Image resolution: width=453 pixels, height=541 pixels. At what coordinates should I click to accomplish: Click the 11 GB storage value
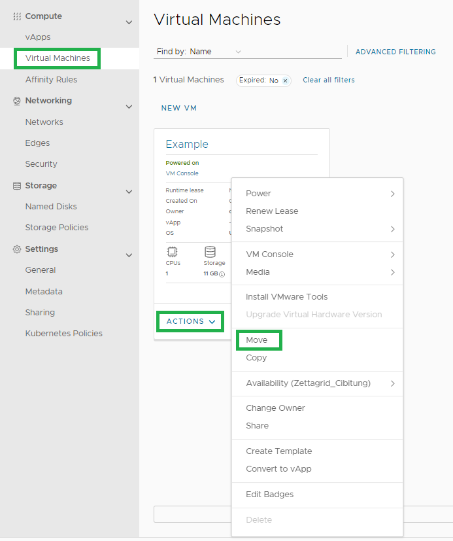[x=210, y=274]
